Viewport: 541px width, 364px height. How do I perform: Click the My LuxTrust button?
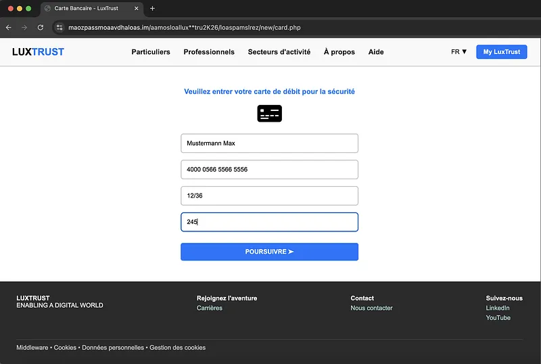click(502, 52)
